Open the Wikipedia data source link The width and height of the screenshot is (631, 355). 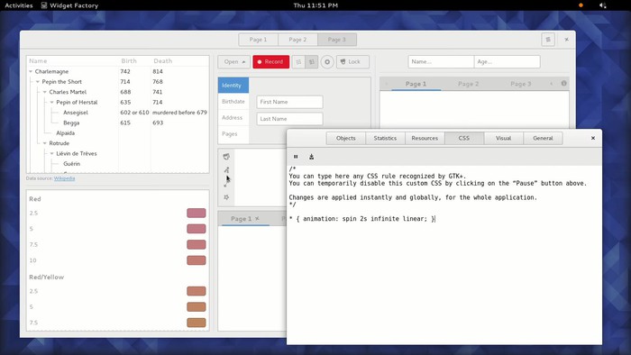pos(64,178)
